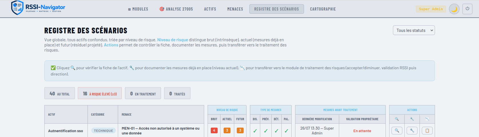Click the Pal. measure checkmark
Image resolution: width=479 pixels, height=137 pixels.
287,131
